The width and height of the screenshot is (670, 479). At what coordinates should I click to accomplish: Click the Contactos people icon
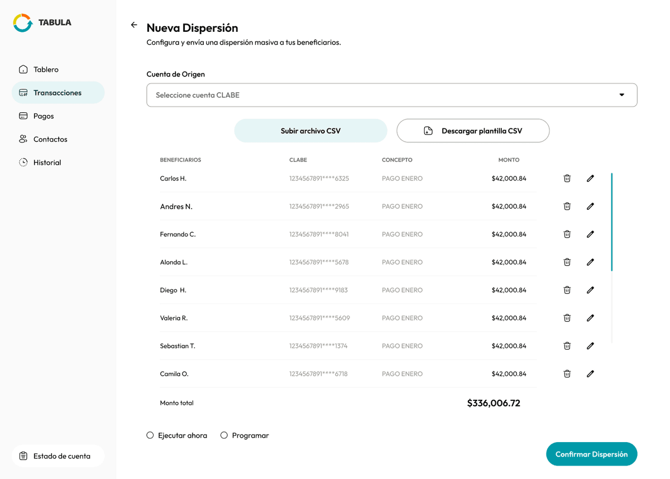pyautogui.click(x=23, y=138)
